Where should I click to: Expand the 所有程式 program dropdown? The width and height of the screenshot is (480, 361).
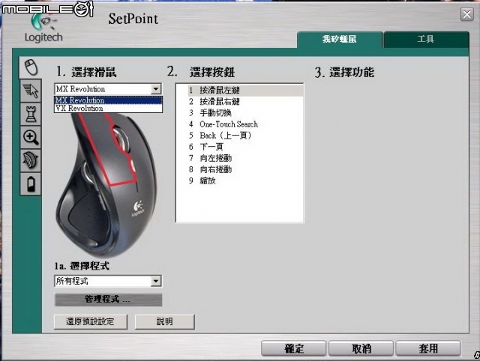(156, 281)
